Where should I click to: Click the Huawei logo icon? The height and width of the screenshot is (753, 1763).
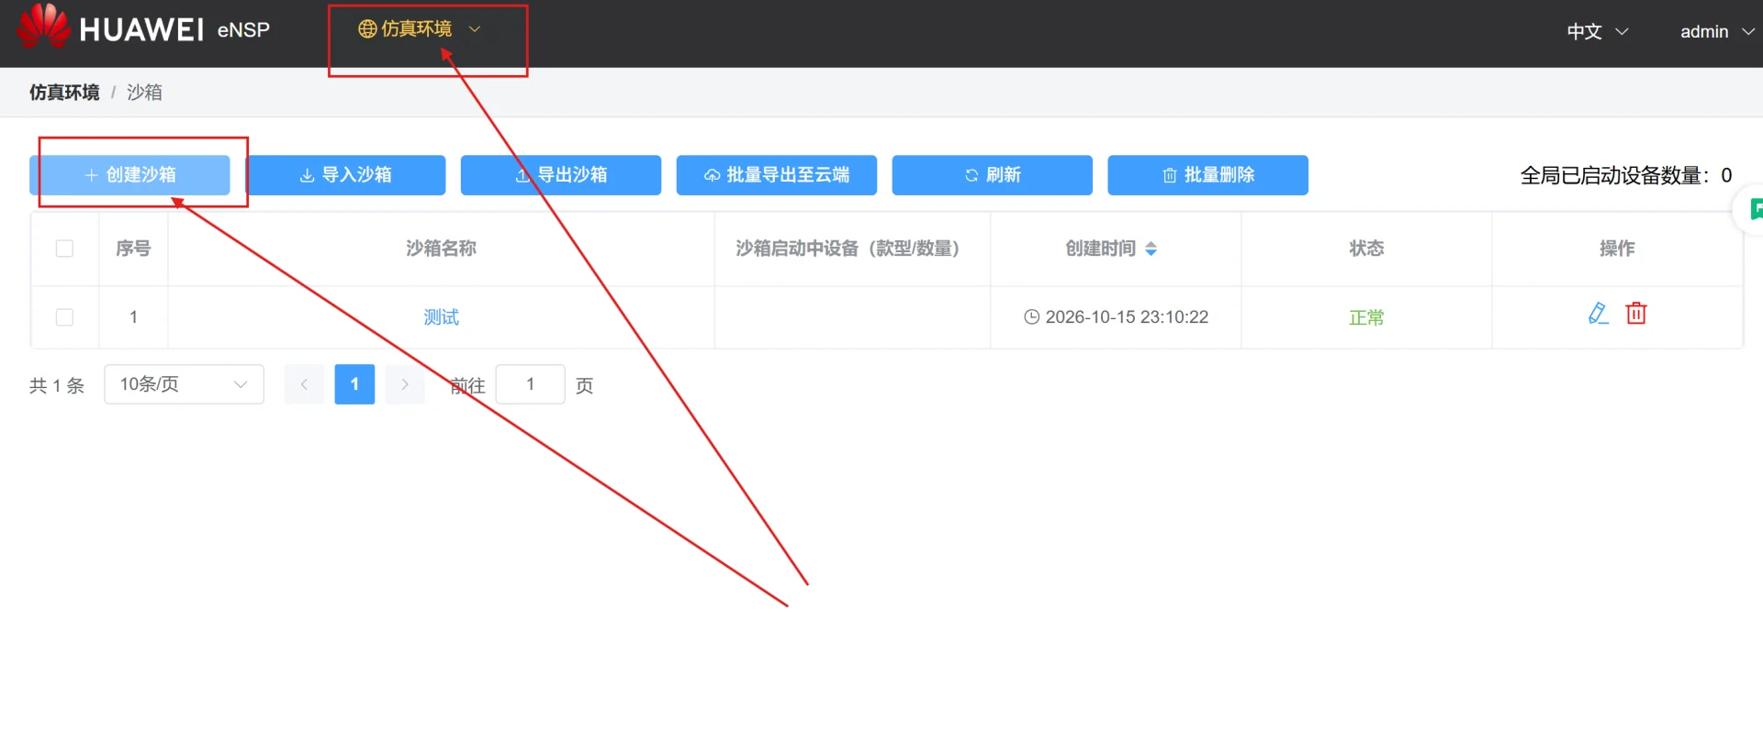tap(43, 26)
